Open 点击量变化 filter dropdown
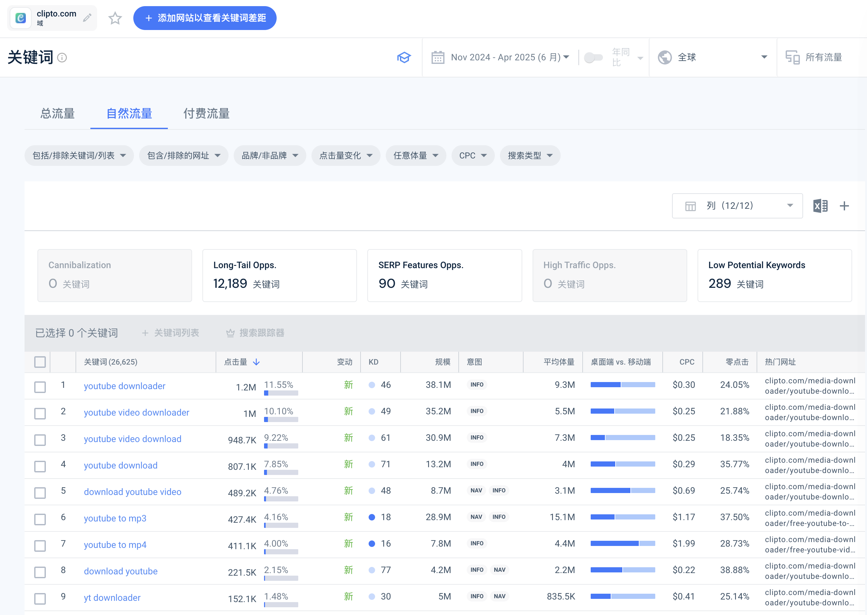 point(346,156)
